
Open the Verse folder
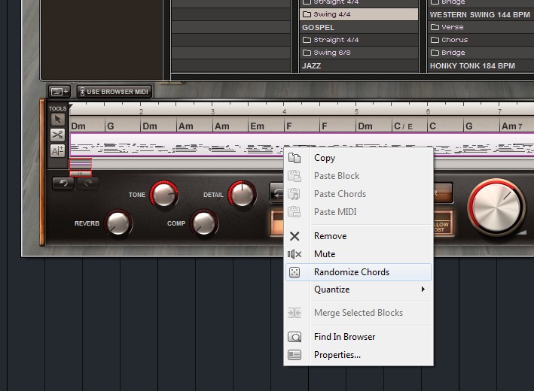(481, 27)
